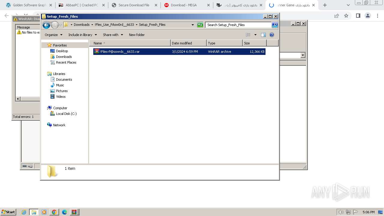Screen dimensions: 384x216
Task: Click taskbar clock 5:06 PM
Action: point(368,212)
